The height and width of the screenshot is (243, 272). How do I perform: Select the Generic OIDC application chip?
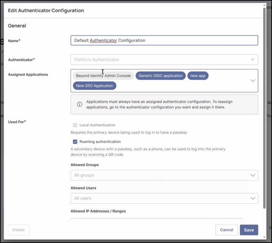pyautogui.click(x=161, y=76)
